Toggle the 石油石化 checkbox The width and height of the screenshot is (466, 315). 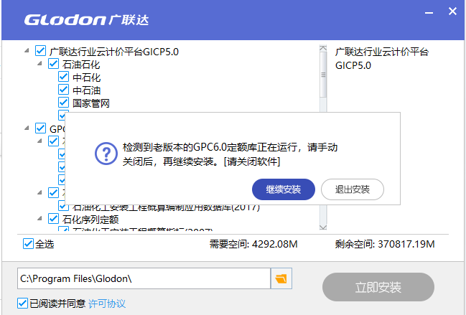coord(54,64)
